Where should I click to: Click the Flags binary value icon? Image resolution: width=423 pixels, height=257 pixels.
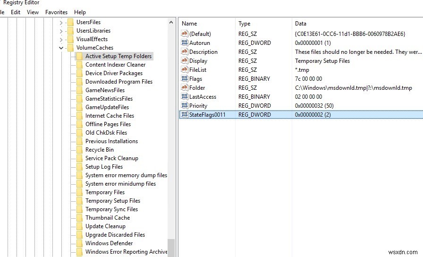pyautogui.click(x=185, y=78)
